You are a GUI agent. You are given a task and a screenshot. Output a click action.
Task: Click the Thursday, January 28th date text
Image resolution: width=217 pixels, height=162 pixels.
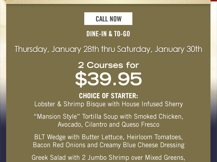(x=57, y=50)
